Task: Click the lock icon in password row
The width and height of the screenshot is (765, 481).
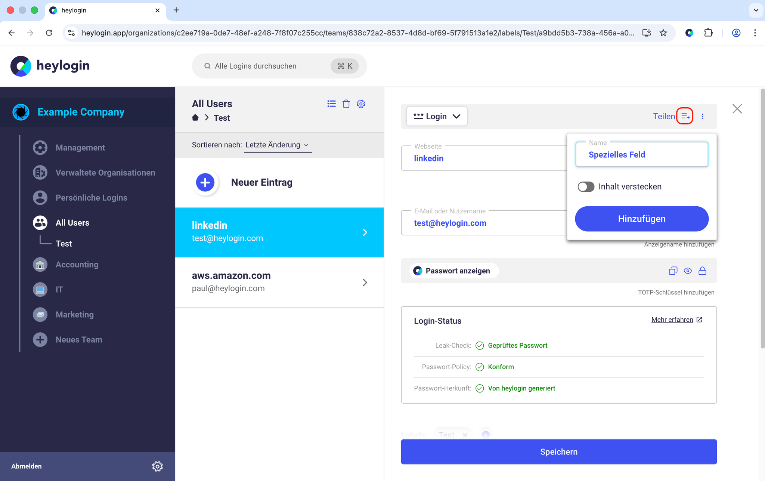Action: tap(702, 271)
